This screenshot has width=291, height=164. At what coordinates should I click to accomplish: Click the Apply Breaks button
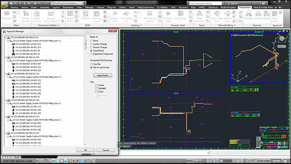pos(103,75)
